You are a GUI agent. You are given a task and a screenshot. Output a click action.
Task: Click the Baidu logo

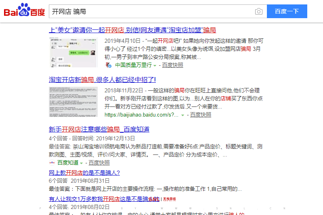[24, 10]
